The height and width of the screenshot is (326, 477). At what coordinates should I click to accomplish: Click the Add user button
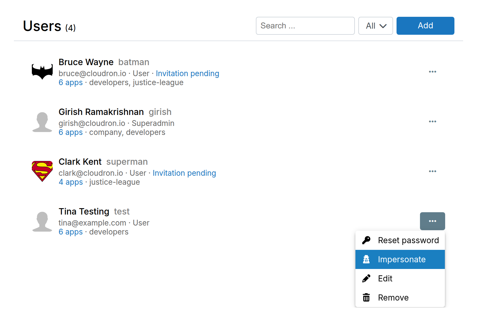click(x=425, y=26)
